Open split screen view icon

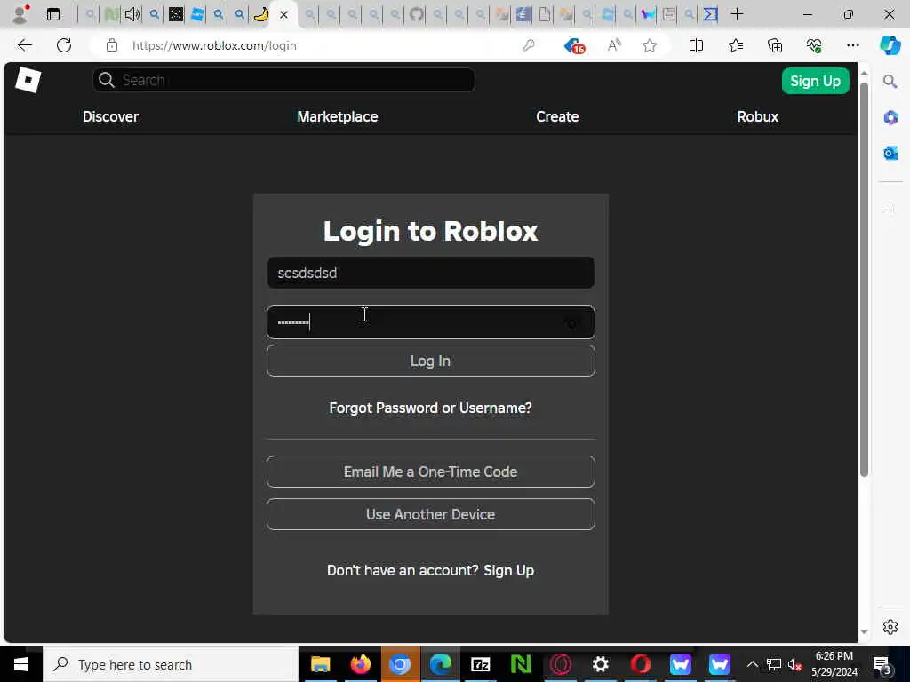tap(696, 45)
